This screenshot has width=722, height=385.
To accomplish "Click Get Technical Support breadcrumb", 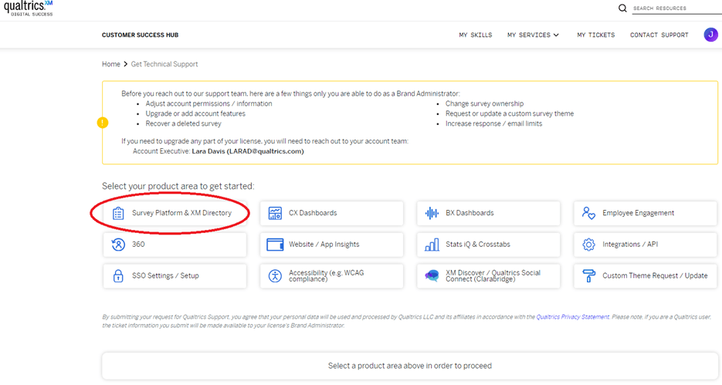I will pos(164,64).
